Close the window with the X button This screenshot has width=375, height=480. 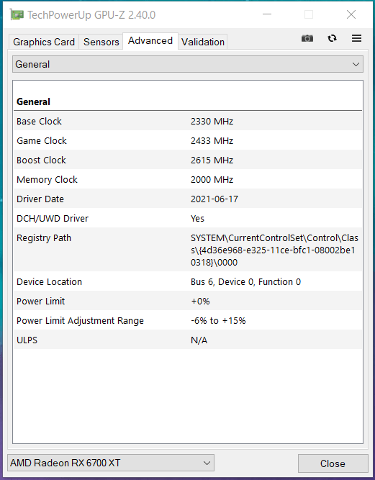(351, 14)
